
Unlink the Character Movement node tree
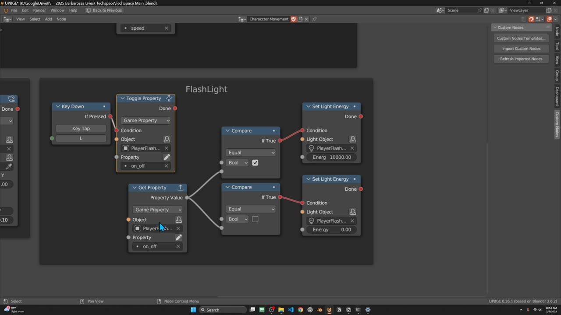pyautogui.click(x=306, y=19)
